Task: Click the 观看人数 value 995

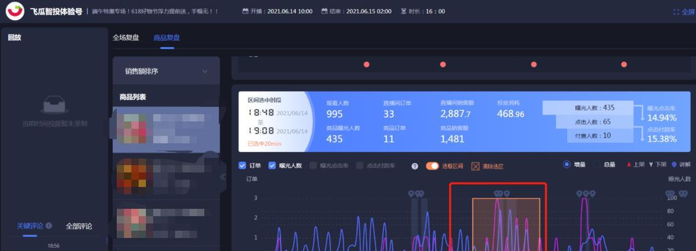Action: [x=335, y=114]
